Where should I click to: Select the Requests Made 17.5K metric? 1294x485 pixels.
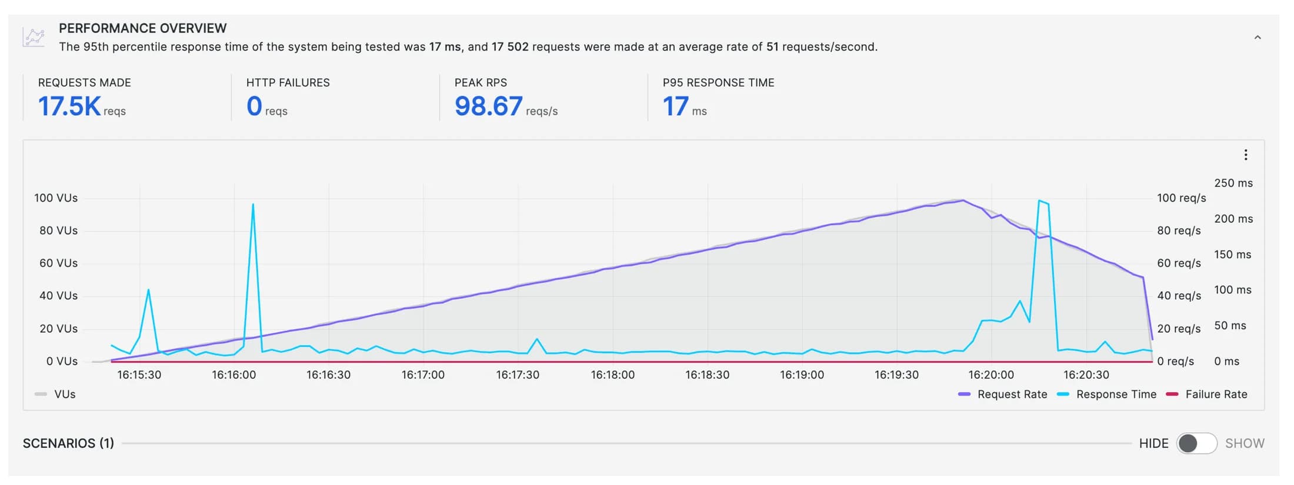click(x=69, y=106)
